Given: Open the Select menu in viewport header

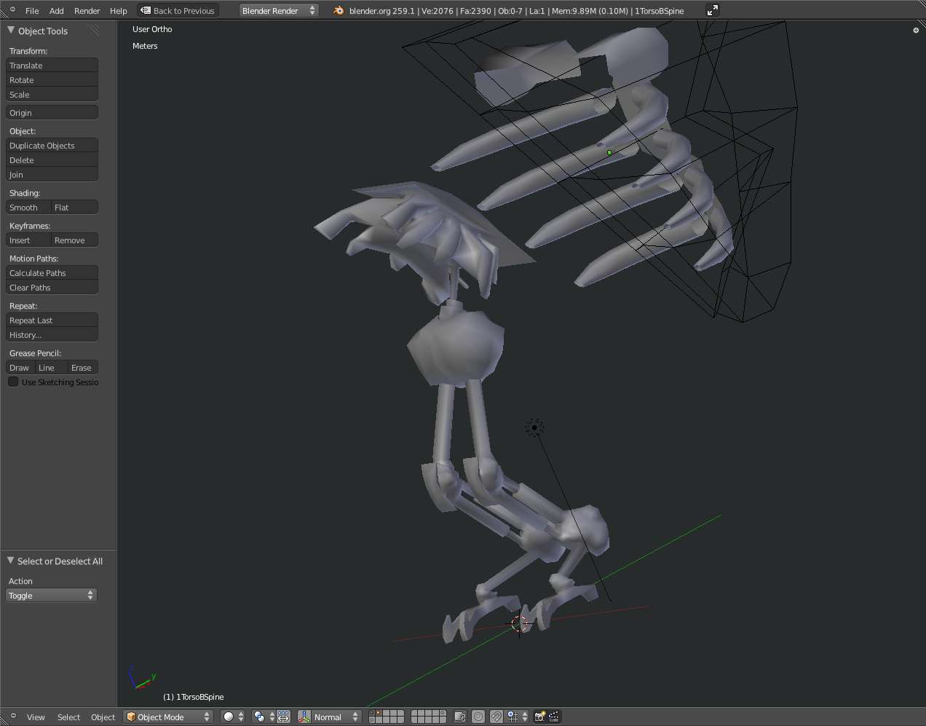Looking at the screenshot, I should [68, 717].
